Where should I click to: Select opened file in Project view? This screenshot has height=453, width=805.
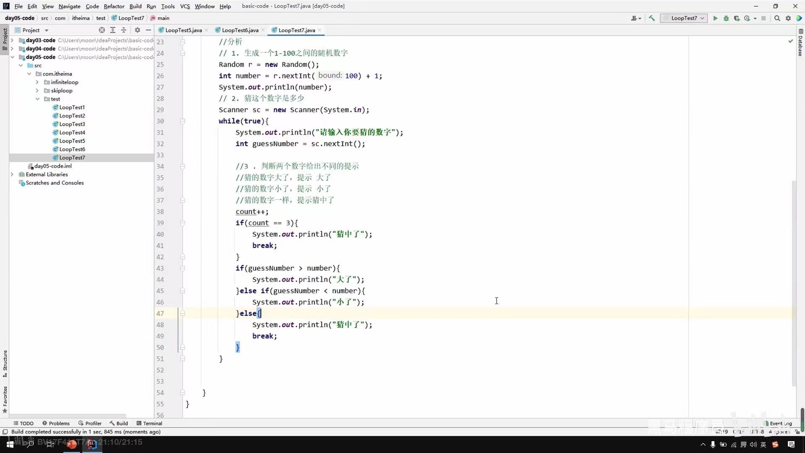pyautogui.click(x=102, y=30)
